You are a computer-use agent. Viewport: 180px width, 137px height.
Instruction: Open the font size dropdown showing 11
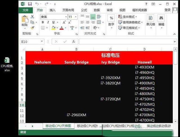[x=76, y=17]
